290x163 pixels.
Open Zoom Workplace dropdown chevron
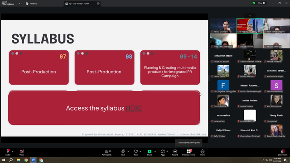coord(19,3)
